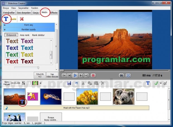Choose the dark blue Text style preset

12,48
